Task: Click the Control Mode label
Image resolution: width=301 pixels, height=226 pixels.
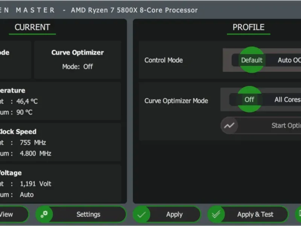Action: (164, 60)
